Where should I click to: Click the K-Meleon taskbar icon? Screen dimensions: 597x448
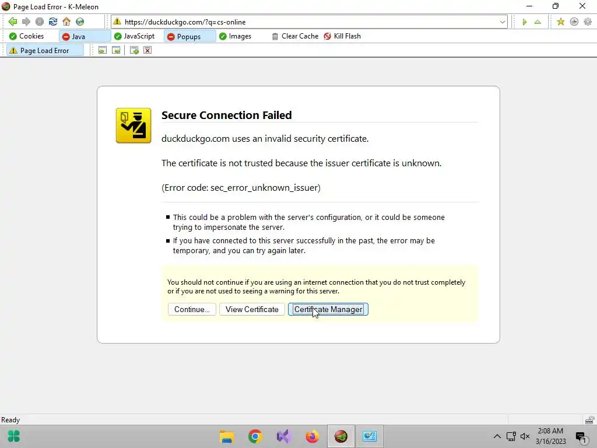340,436
